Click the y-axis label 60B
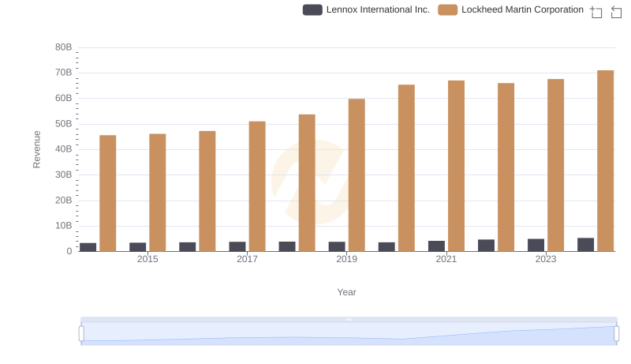This screenshot has height=364, width=631. [x=64, y=98]
